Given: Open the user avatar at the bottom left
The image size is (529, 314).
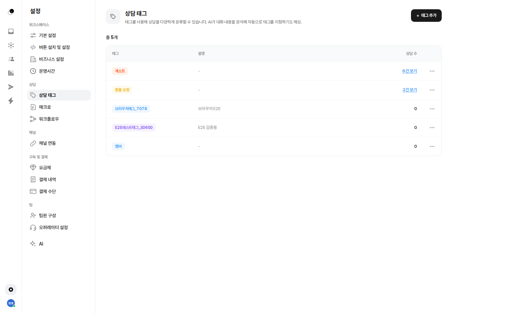Looking at the screenshot, I should pos(11,303).
